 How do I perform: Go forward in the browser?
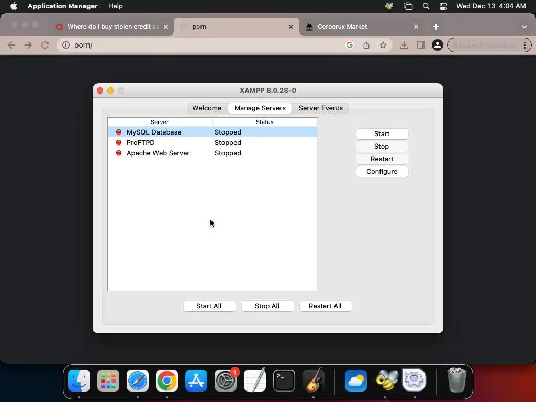coord(28,45)
